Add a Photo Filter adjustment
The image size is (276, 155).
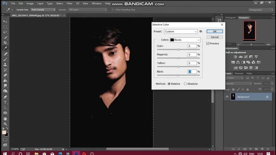(248, 62)
